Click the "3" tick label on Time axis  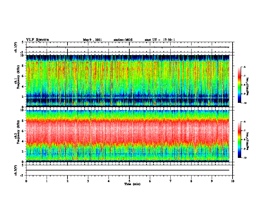point(88,181)
